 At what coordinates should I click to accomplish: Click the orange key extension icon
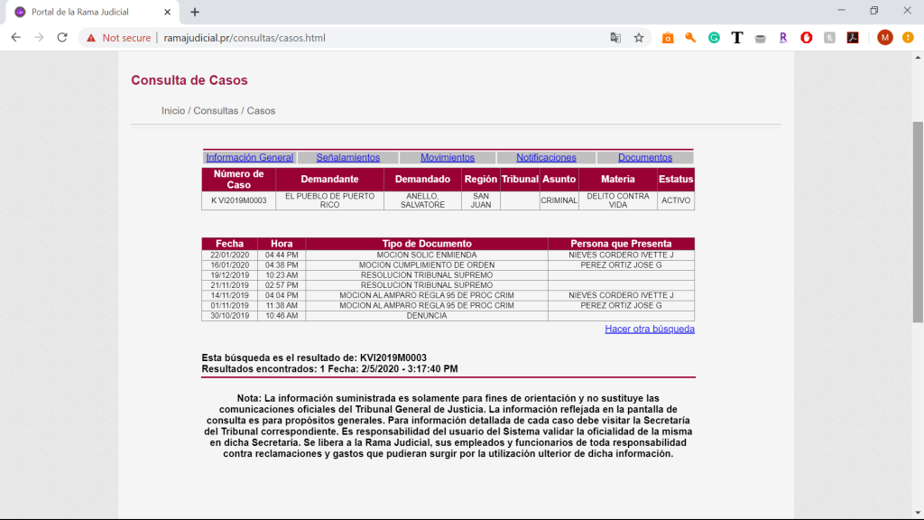pyautogui.click(x=690, y=38)
